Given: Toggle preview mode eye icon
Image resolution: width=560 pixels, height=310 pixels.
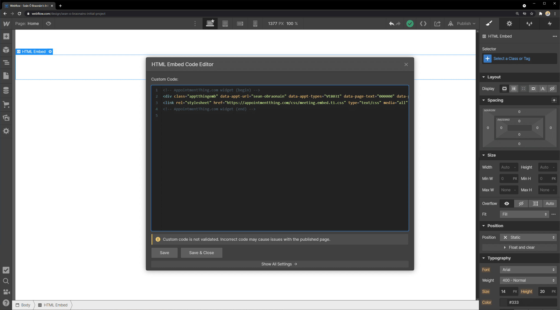Looking at the screenshot, I should pyautogui.click(x=48, y=23).
